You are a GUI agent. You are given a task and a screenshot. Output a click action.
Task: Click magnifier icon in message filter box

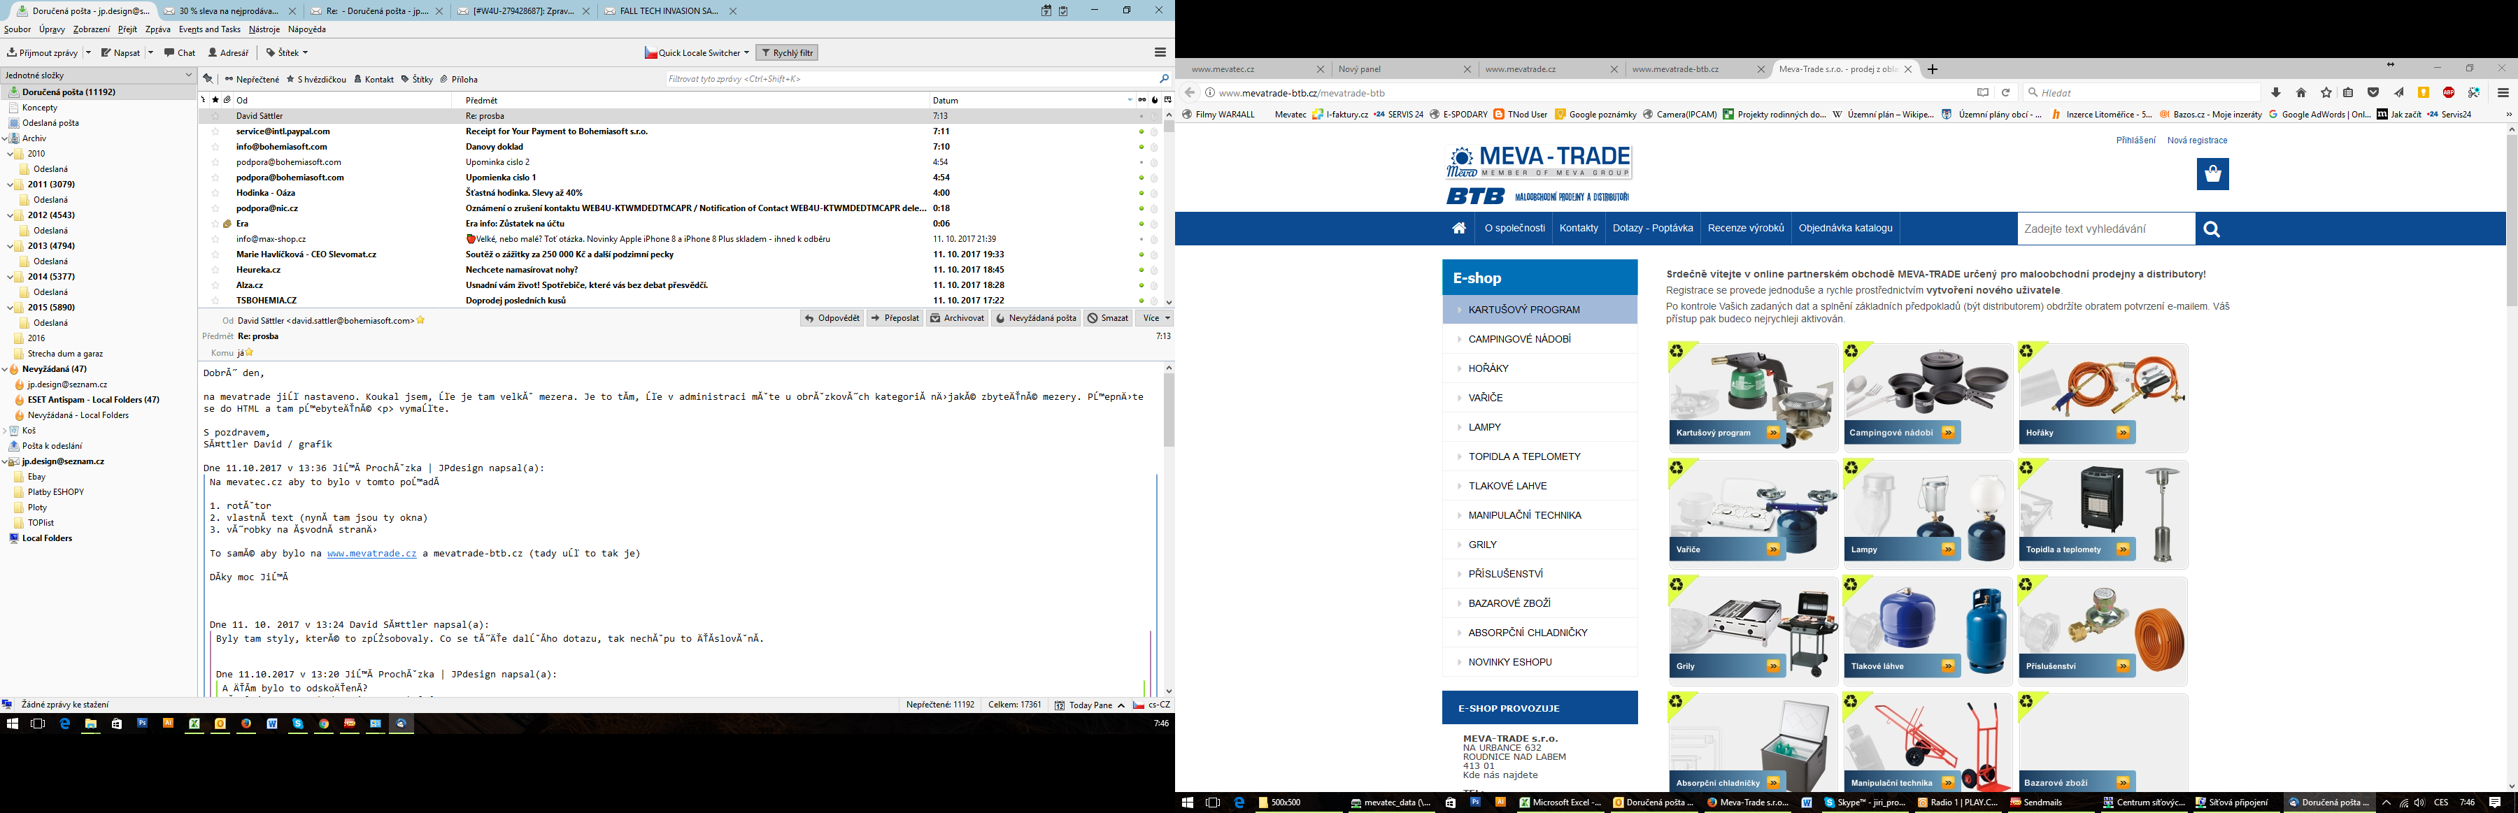click(1163, 79)
